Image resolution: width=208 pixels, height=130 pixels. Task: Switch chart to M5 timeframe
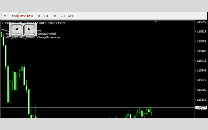(14, 16)
